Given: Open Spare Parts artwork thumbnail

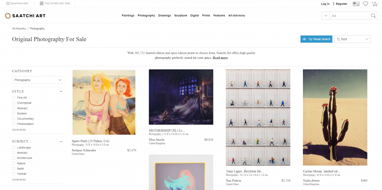Looking at the screenshot, I should 104,102.
